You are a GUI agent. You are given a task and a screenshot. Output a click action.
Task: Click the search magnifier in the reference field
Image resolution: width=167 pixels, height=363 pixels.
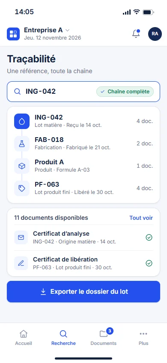pos(18,92)
